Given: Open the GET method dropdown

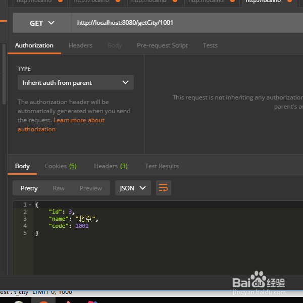Looking at the screenshot, I should click(42, 23).
